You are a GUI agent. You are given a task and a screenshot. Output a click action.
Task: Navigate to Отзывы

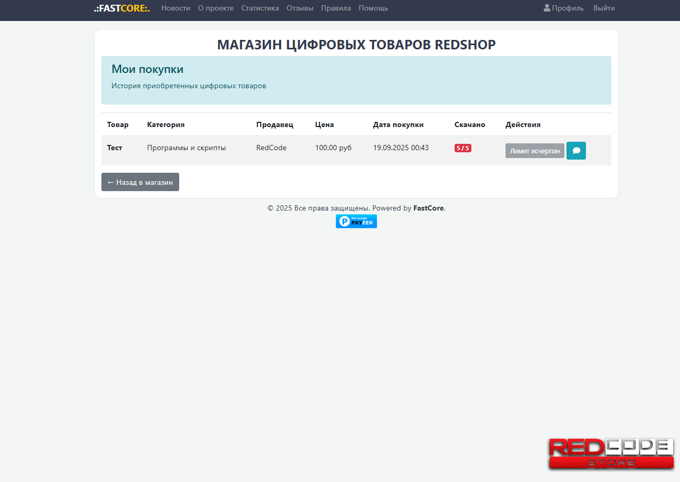pos(300,8)
